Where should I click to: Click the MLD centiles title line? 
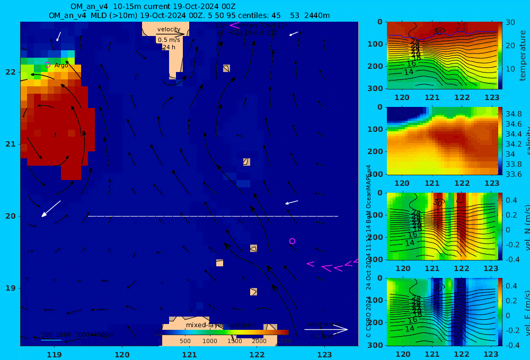(x=189, y=15)
